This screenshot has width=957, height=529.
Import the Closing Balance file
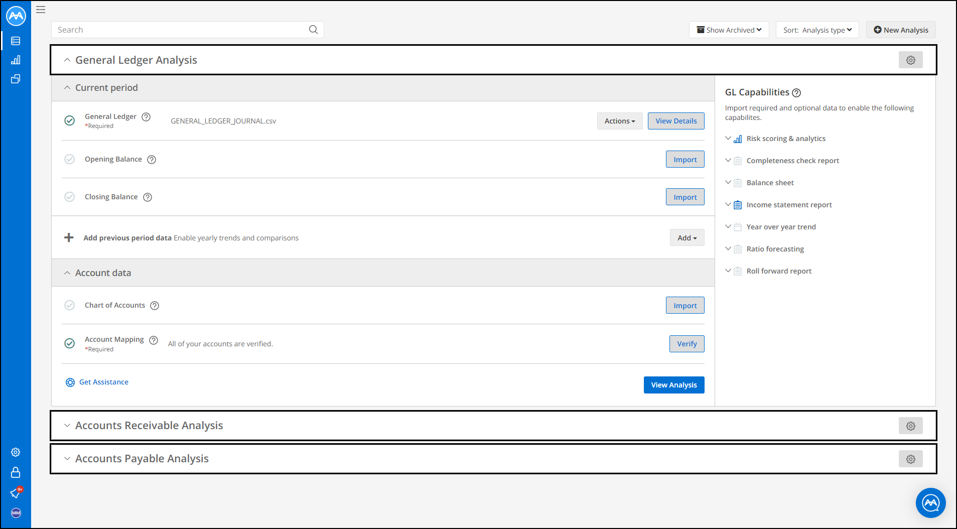[685, 197]
